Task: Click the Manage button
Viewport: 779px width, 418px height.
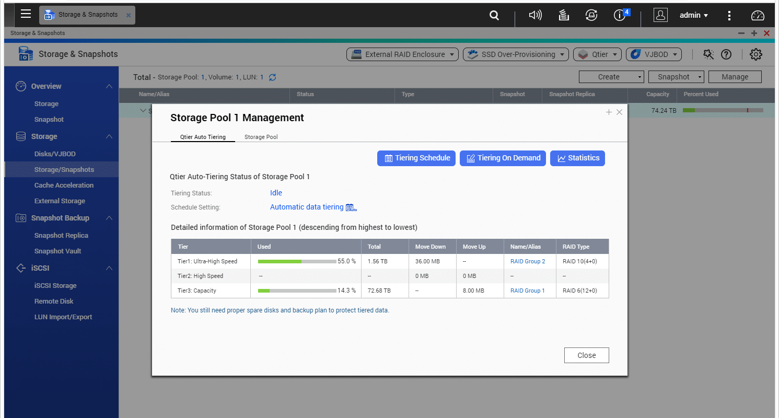Action: click(735, 77)
